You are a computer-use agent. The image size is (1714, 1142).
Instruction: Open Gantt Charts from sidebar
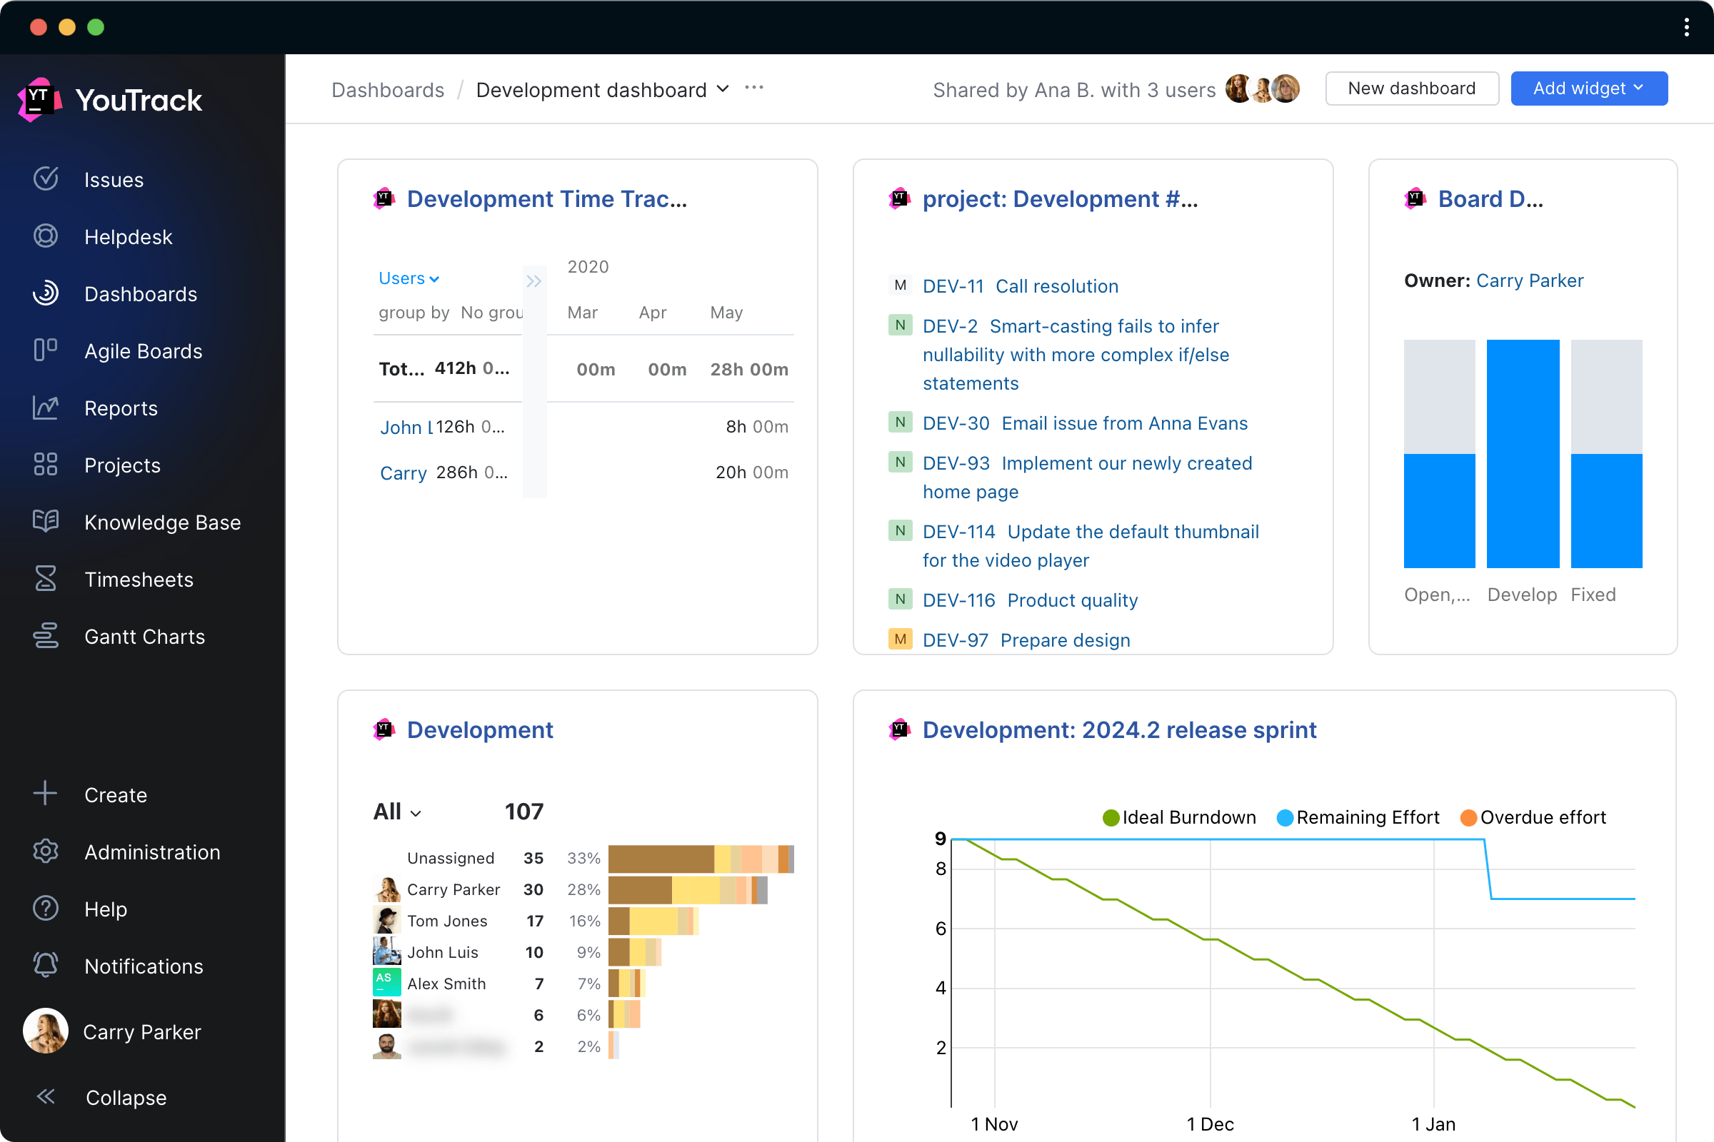[144, 636]
